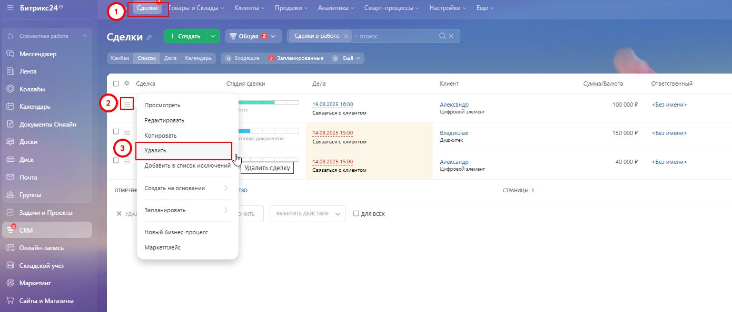Check the second deal row checkbox
The height and width of the screenshot is (312, 732).
pos(116,131)
